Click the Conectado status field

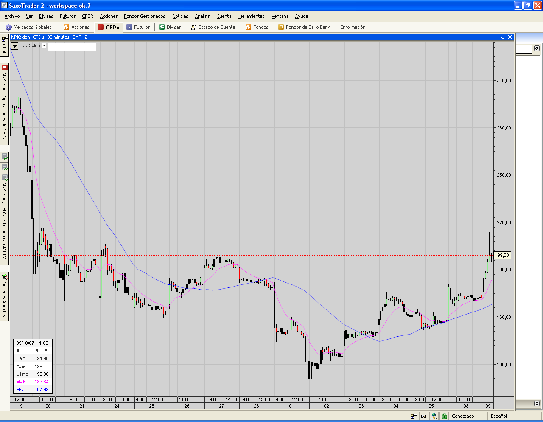[468, 416]
